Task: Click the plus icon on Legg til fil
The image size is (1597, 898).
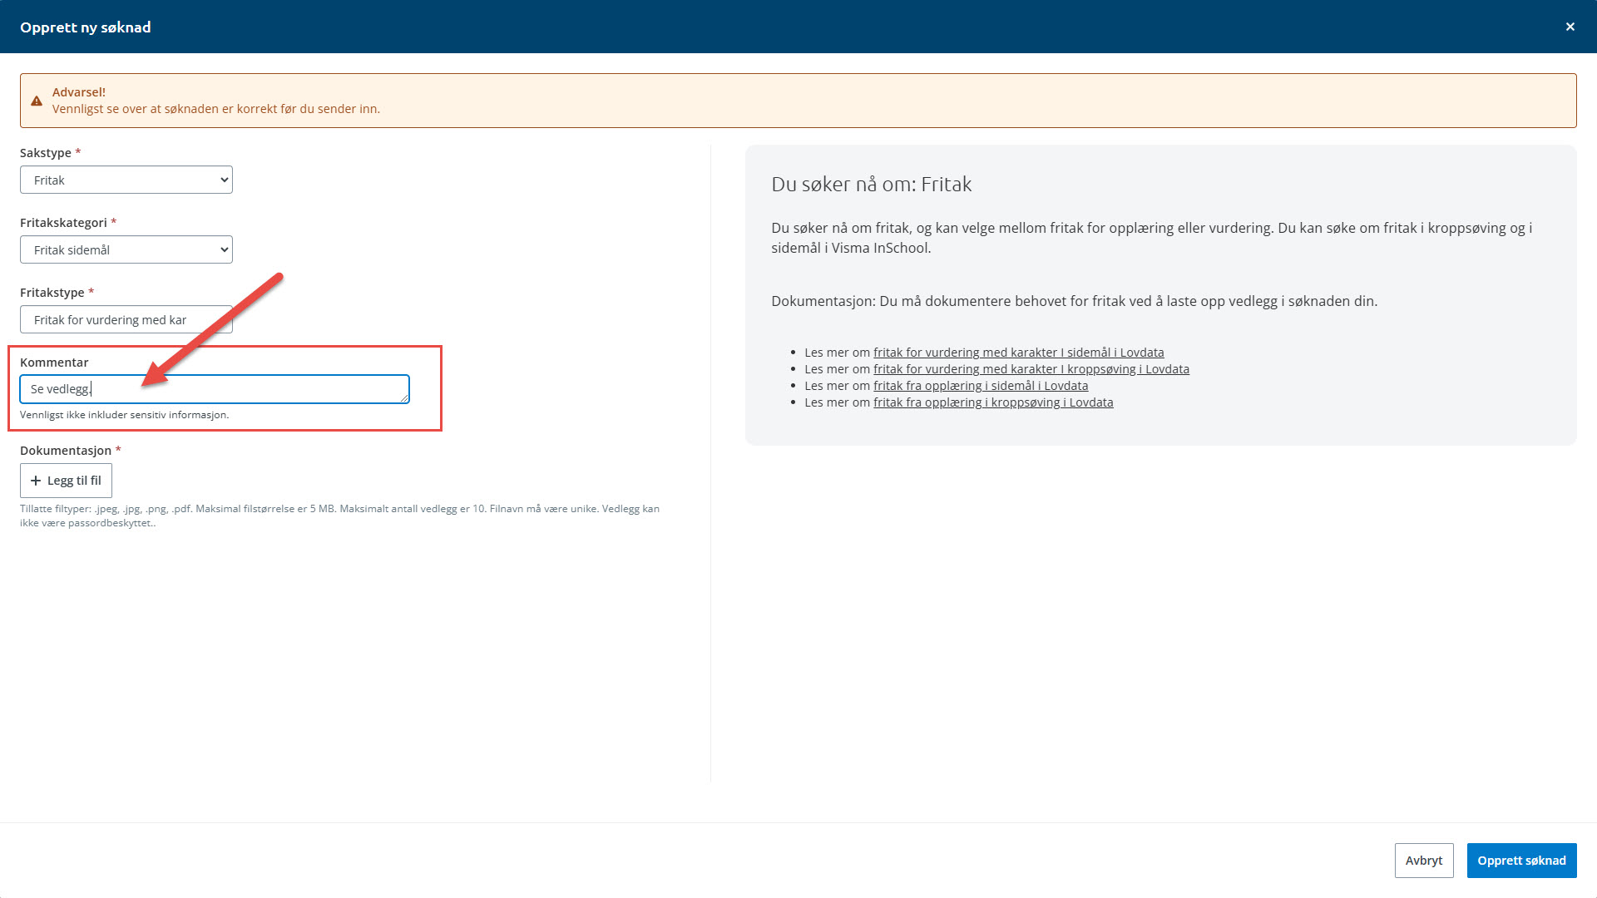Action: (x=36, y=481)
